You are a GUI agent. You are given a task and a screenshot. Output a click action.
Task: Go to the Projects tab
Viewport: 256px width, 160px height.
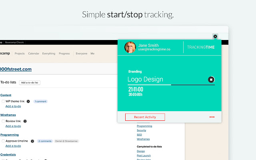[20, 53]
